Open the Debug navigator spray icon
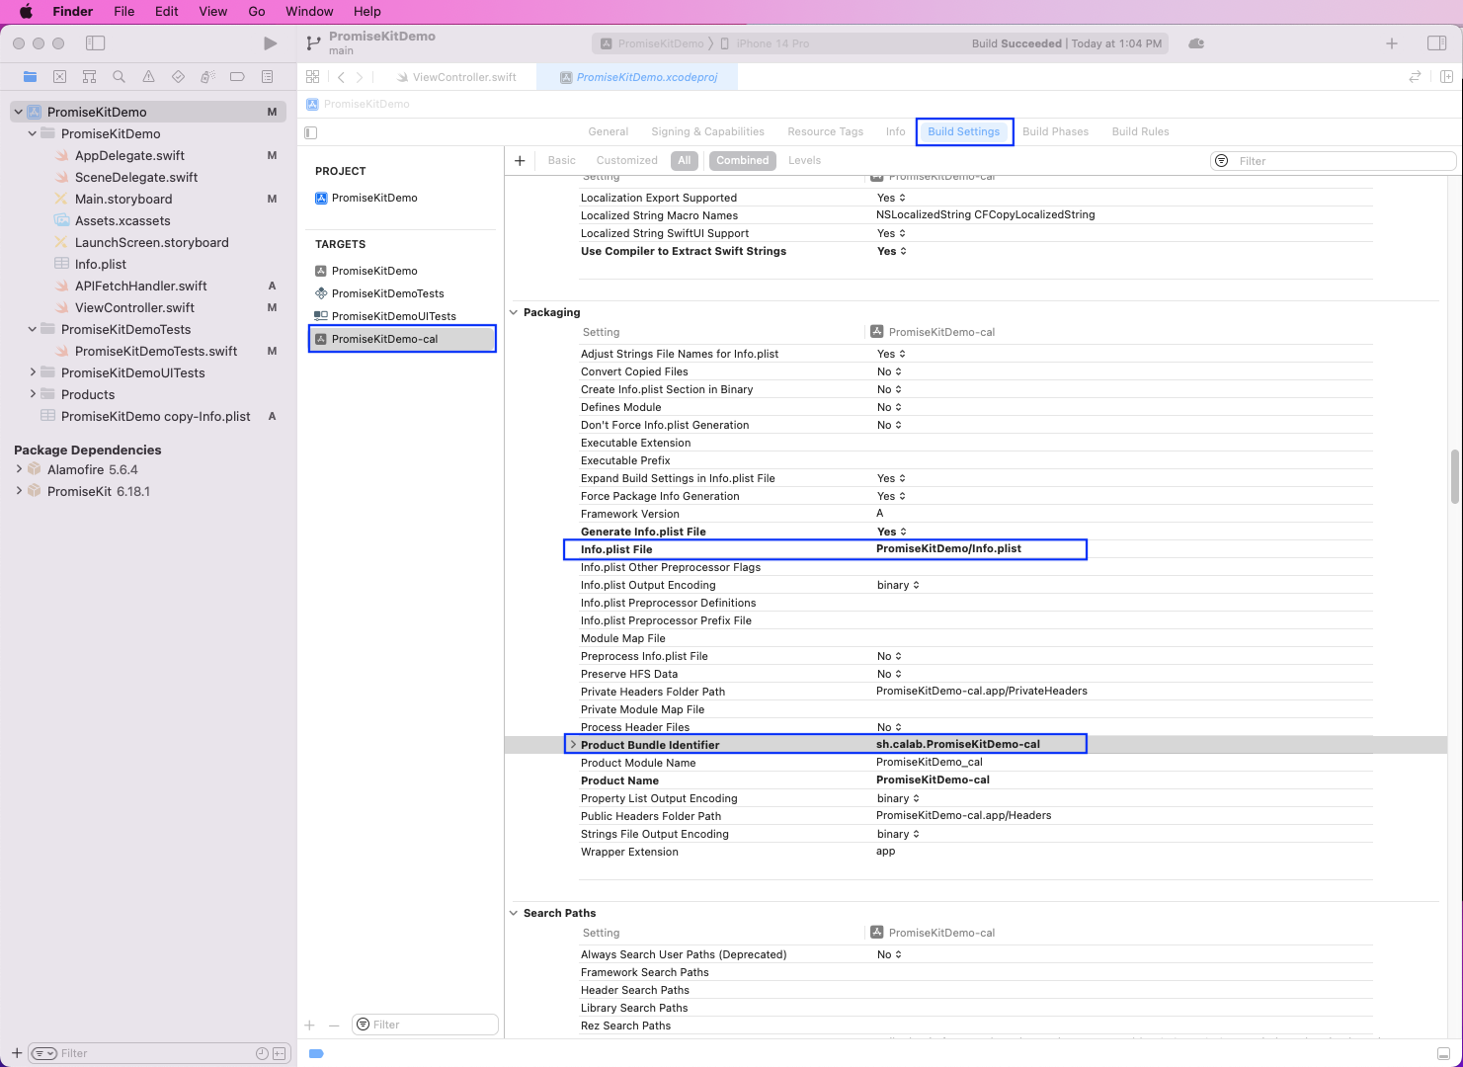The width and height of the screenshot is (1463, 1067). click(x=207, y=76)
